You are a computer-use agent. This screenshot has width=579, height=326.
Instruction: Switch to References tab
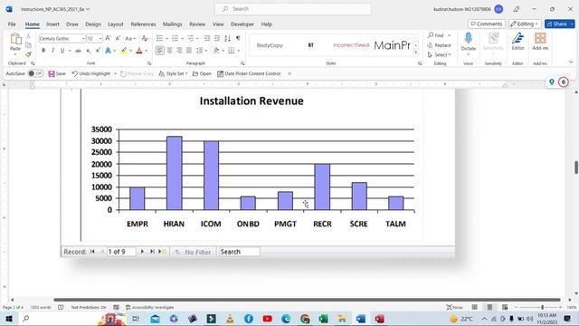(x=143, y=24)
